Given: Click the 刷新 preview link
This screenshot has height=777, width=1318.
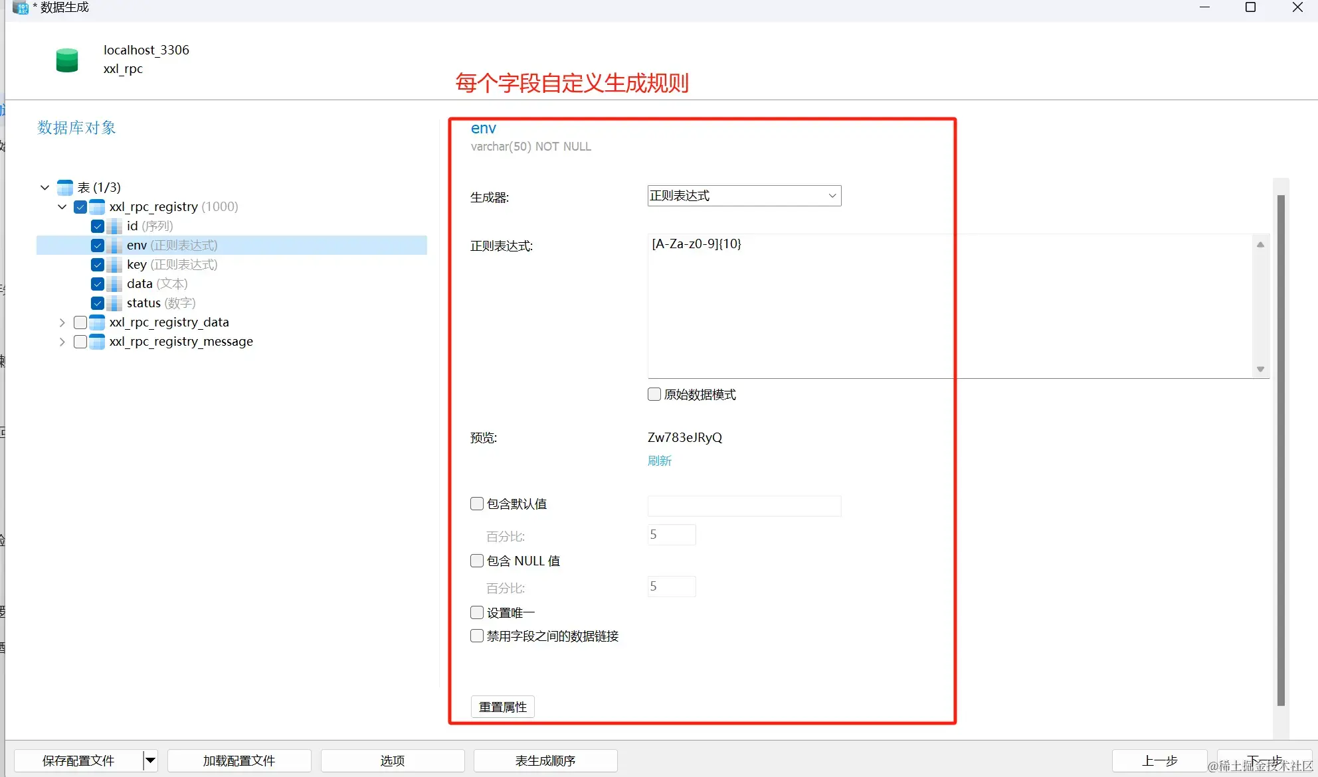Looking at the screenshot, I should [659, 460].
